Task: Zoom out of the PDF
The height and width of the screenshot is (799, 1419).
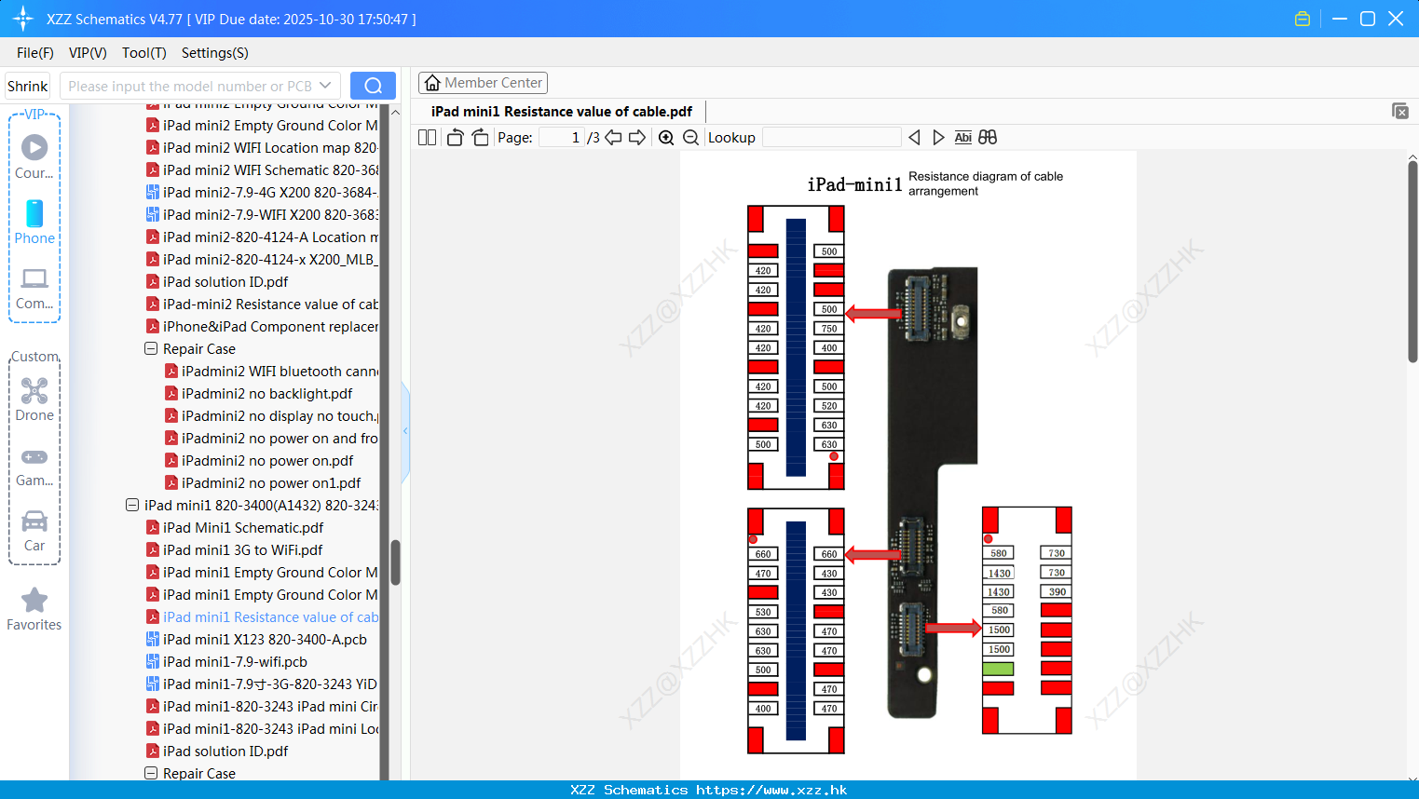Action: (x=690, y=137)
